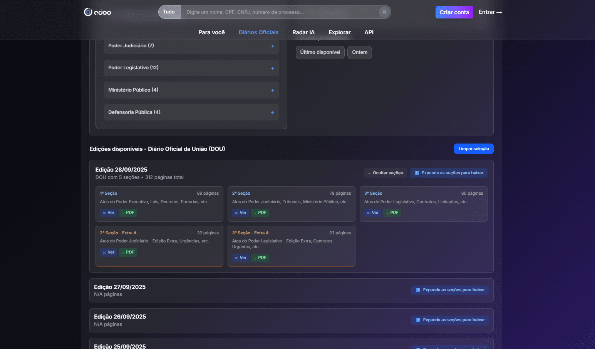Screen dimensions: 595x349
Task: Expand Ministério Público (4) with its plus icon
Action: pos(273,90)
